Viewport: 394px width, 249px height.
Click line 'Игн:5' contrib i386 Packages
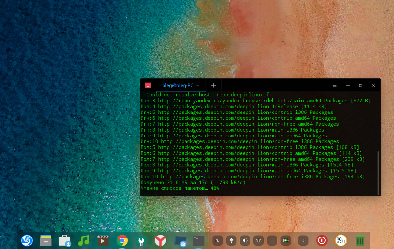[x=237, y=112]
